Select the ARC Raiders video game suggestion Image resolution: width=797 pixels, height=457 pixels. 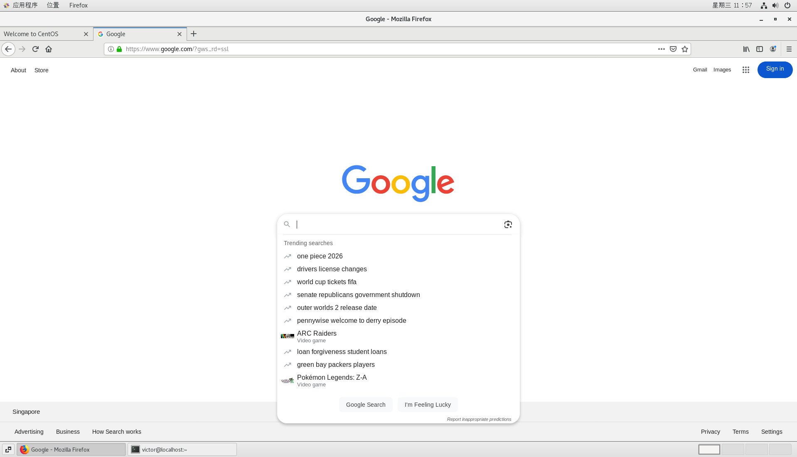(x=398, y=336)
